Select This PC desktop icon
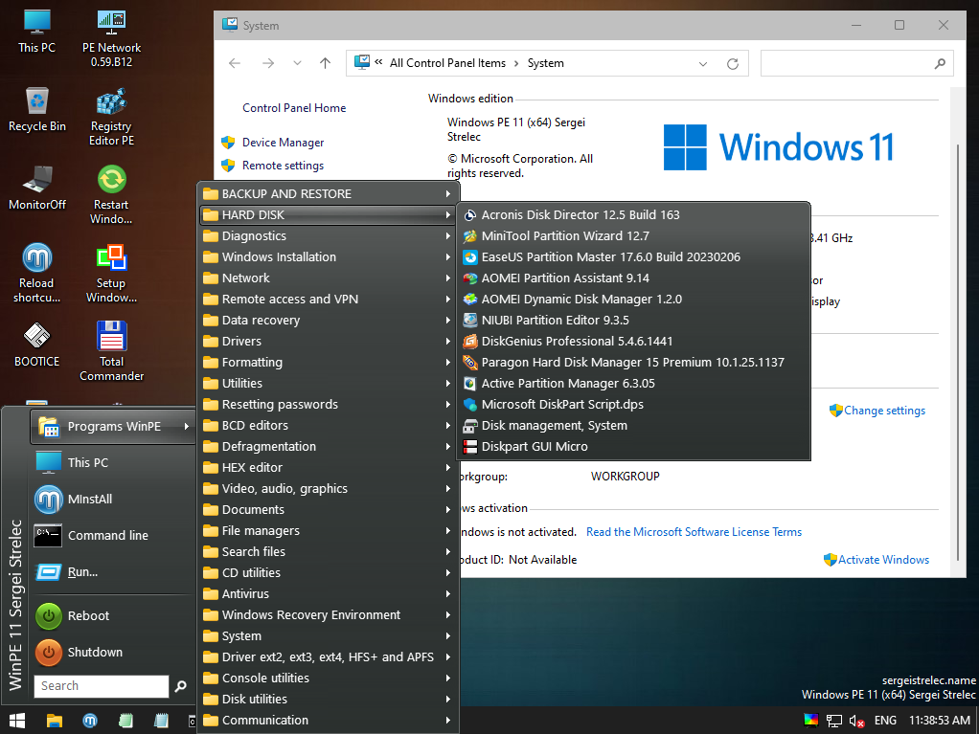 point(36,32)
